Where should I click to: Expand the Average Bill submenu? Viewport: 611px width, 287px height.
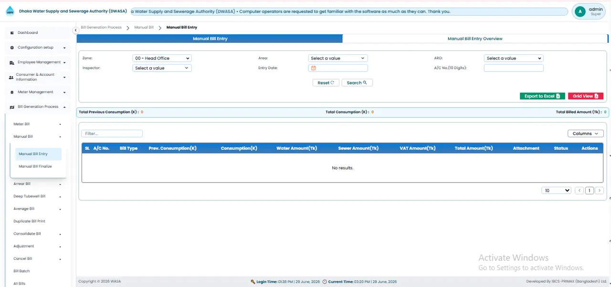point(60,209)
